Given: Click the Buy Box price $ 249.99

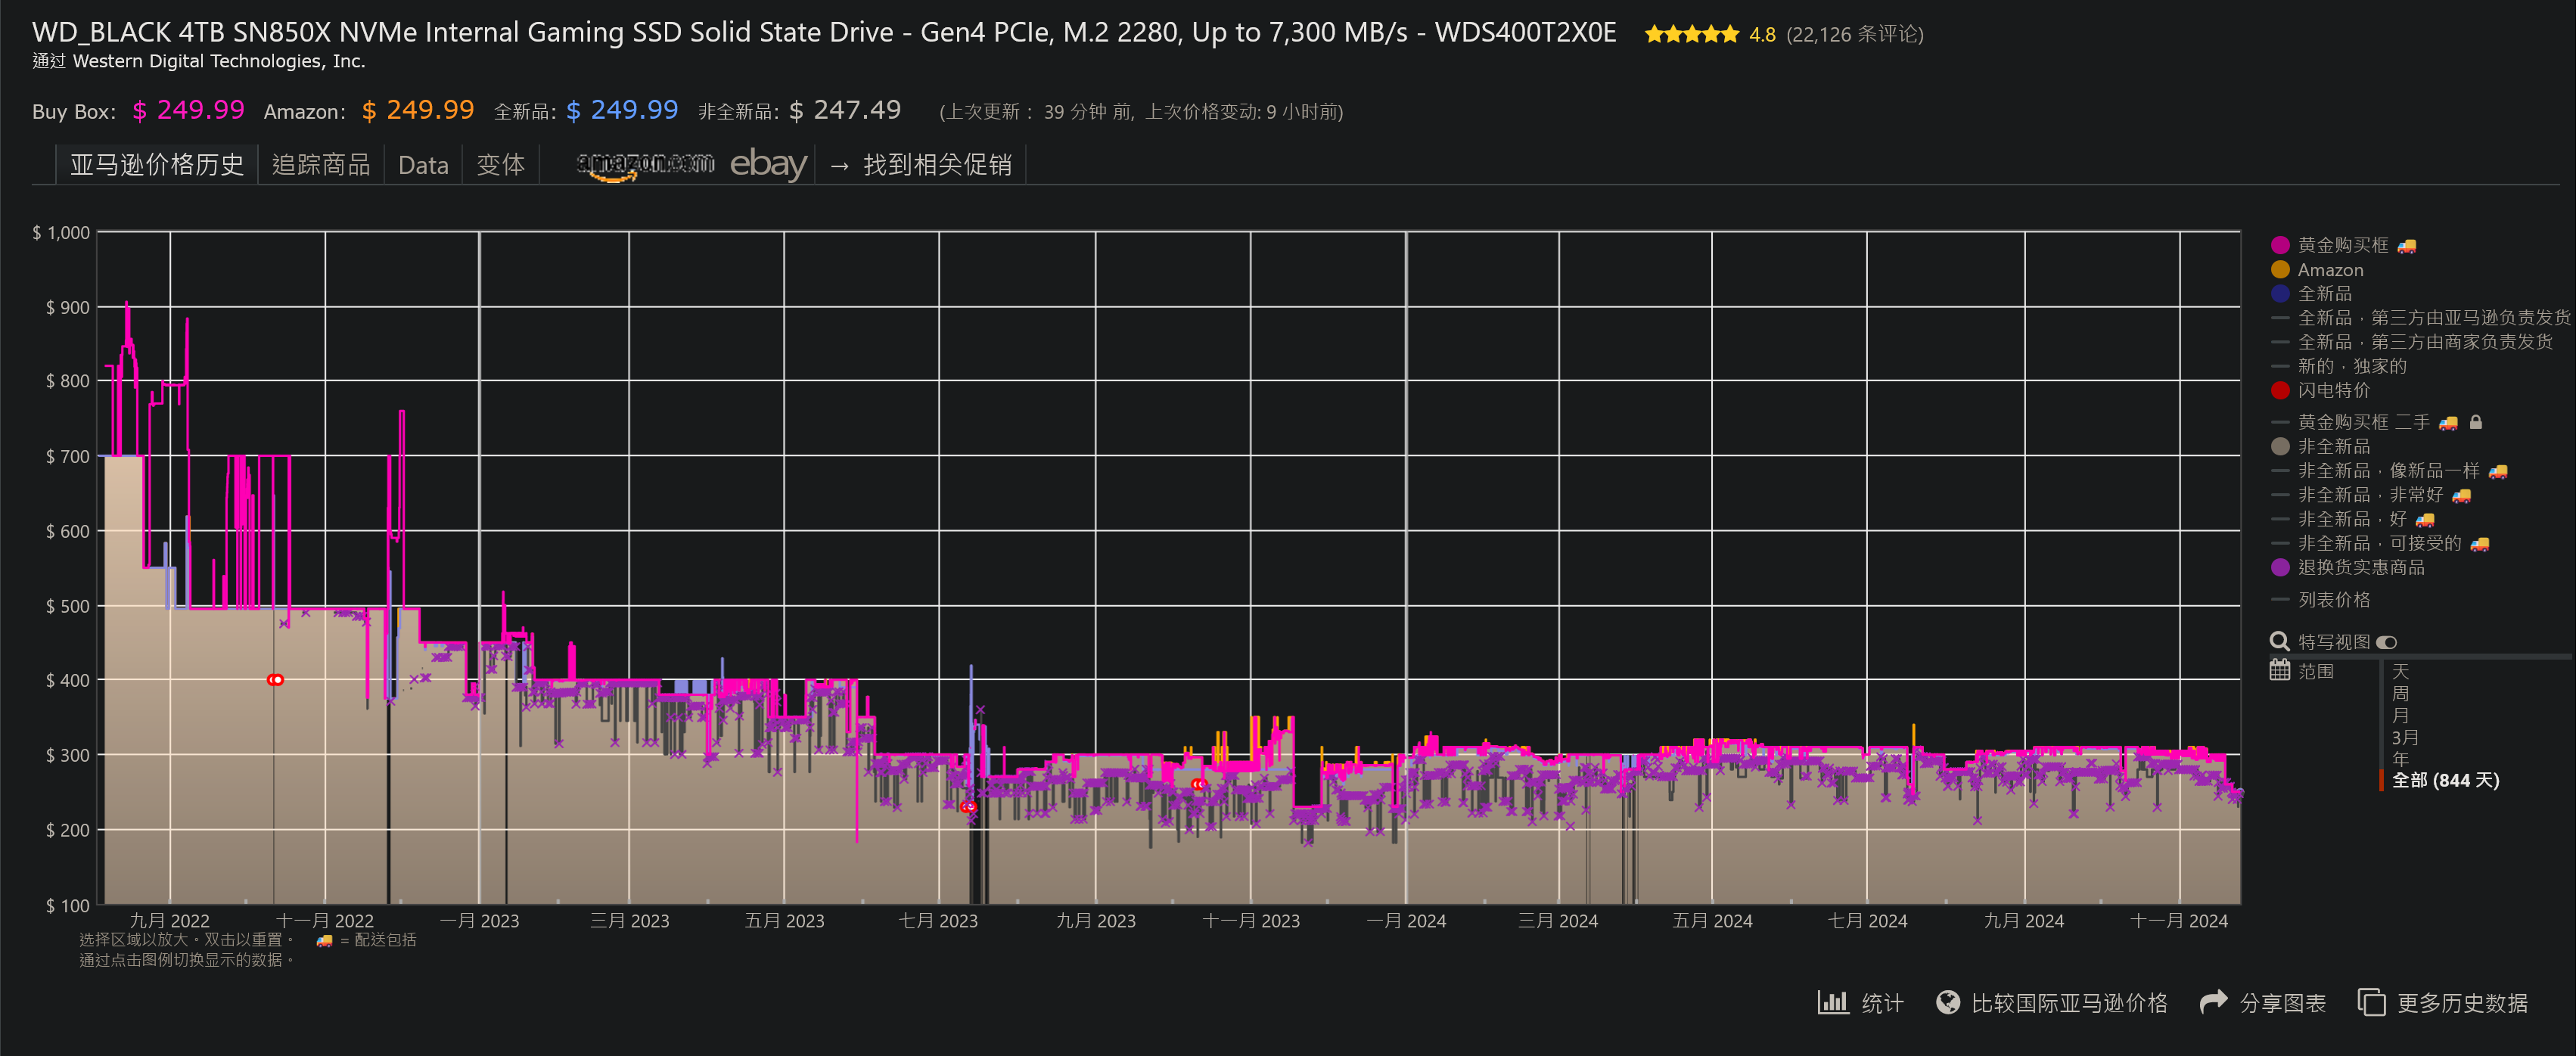Looking at the screenshot, I should tap(188, 110).
